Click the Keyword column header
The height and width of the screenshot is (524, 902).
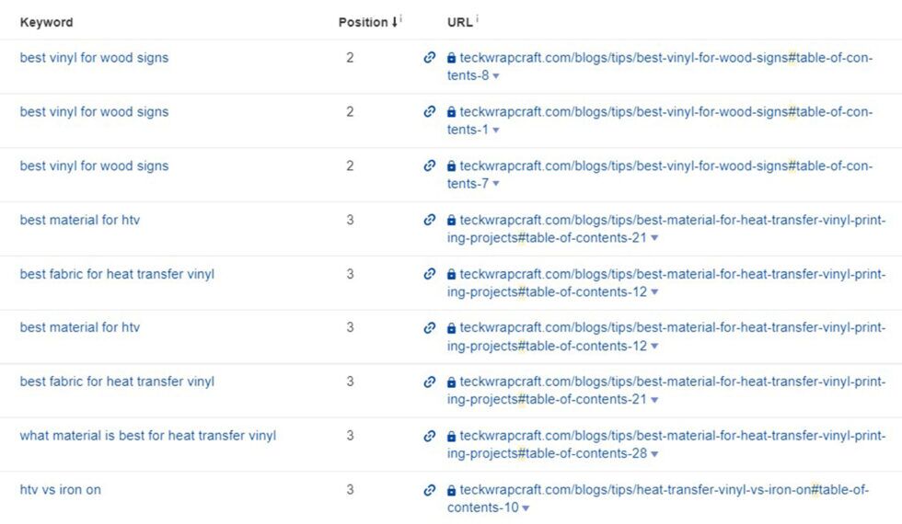tap(46, 22)
